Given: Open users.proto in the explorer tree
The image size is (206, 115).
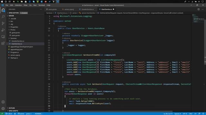Looking at the screenshot, I should 16,35.
